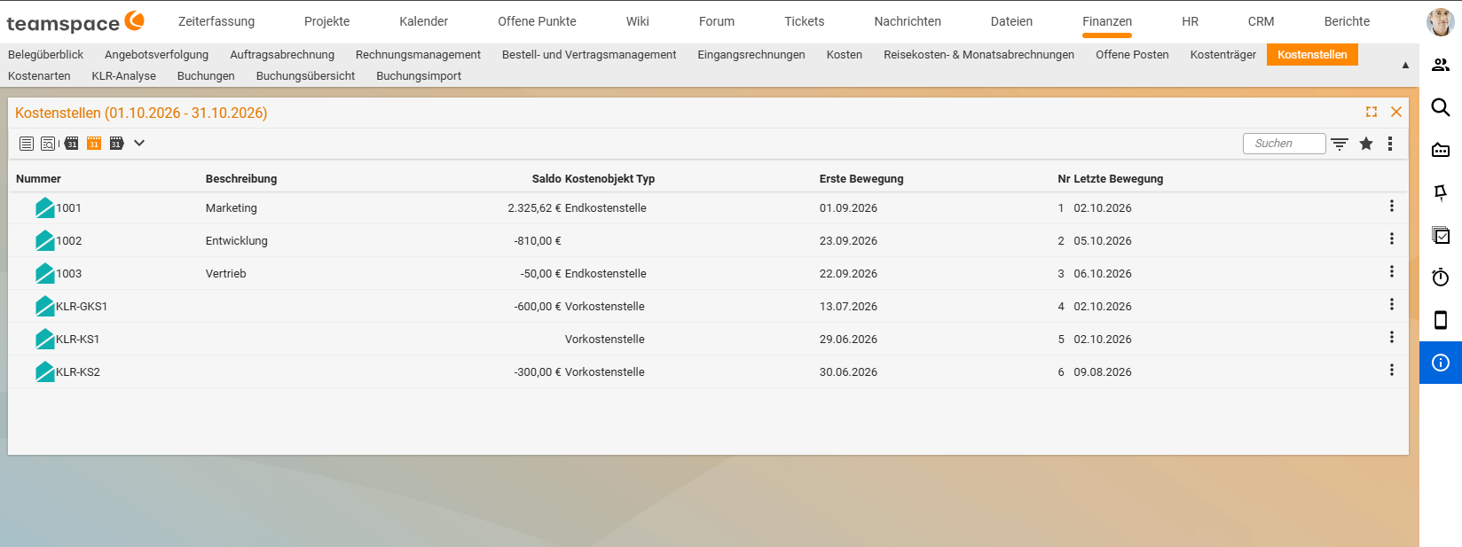Collapse the submenu with the up arrow
The width and height of the screenshot is (1462, 547).
[x=1405, y=66]
